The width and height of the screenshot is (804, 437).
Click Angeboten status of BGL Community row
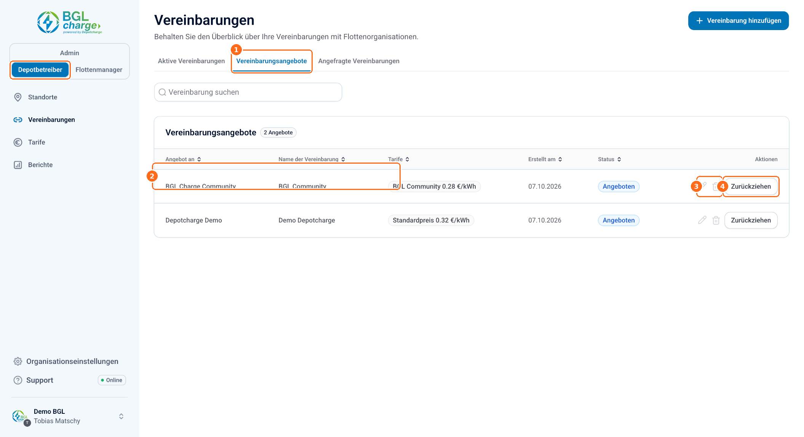(x=619, y=187)
